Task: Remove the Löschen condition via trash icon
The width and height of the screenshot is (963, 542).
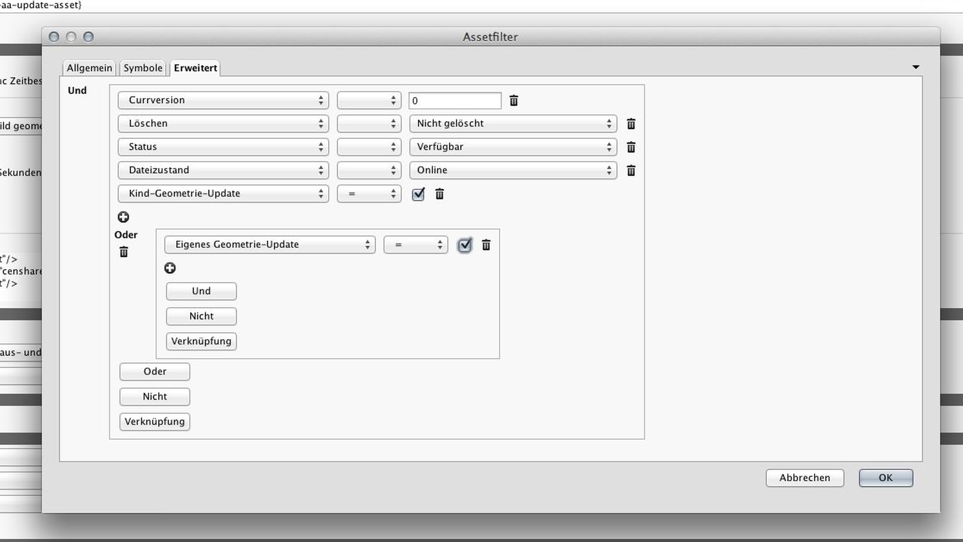Action: 631,124
